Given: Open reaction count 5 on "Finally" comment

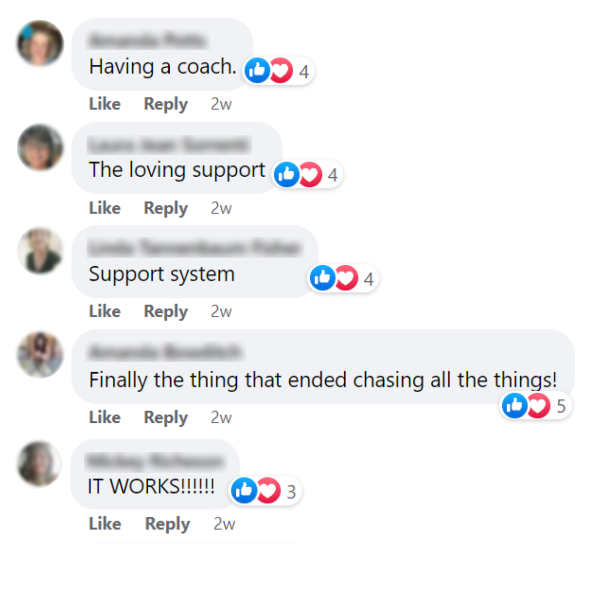Looking at the screenshot, I should click(561, 406).
